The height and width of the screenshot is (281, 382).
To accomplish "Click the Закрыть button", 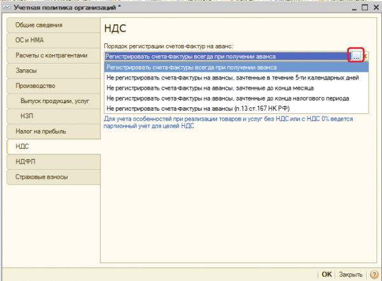I will [350, 274].
